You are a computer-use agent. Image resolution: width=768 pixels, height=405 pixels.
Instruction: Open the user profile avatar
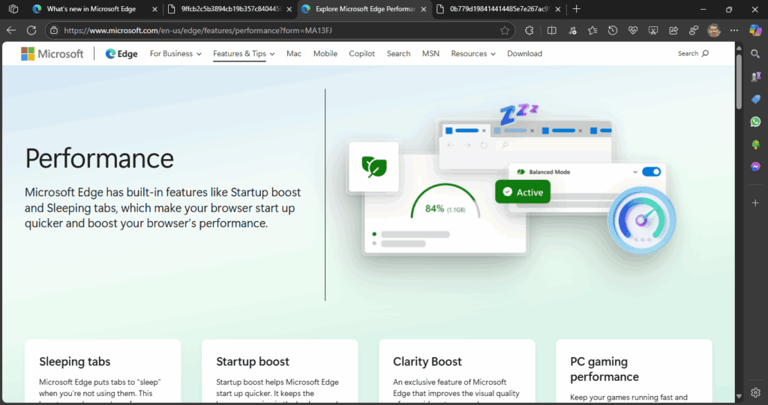tap(714, 30)
